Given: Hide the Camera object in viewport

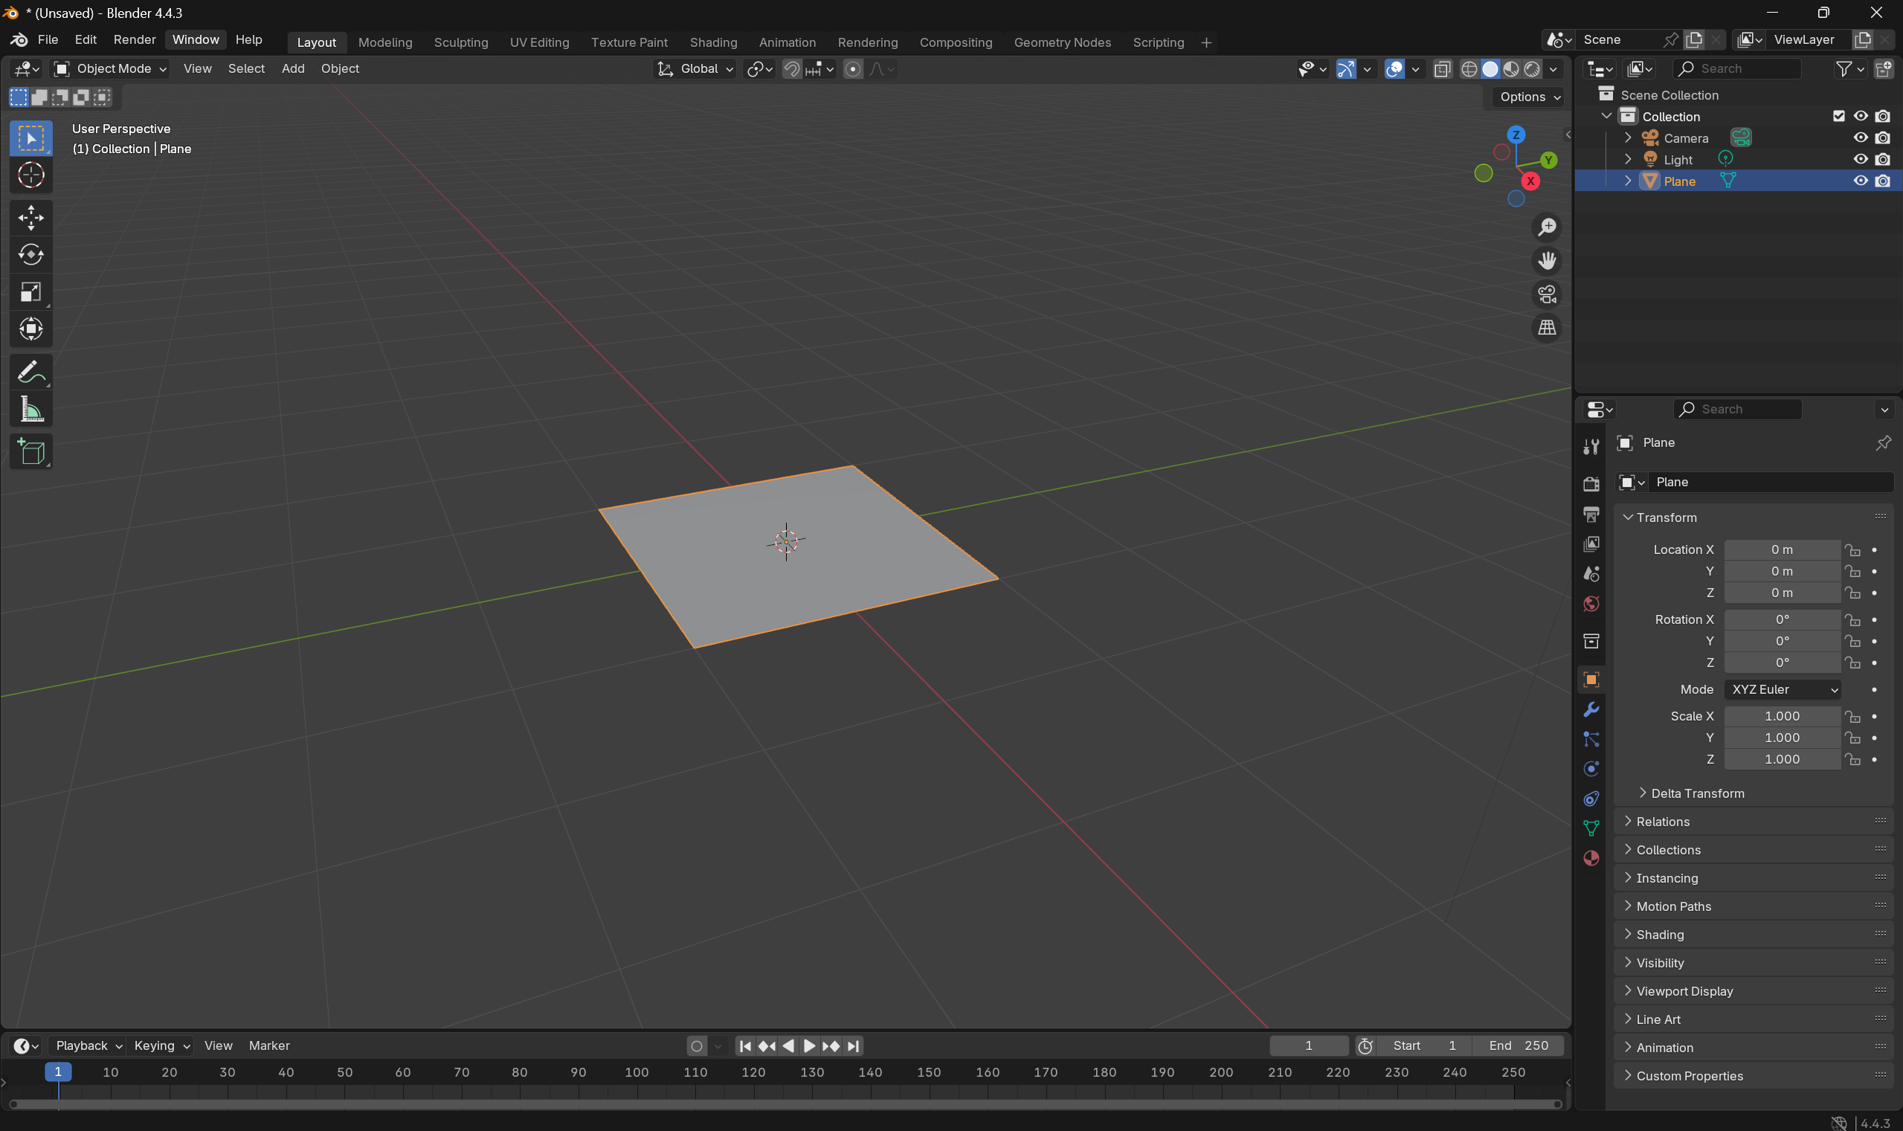Looking at the screenshot, I should [1860, 138].
